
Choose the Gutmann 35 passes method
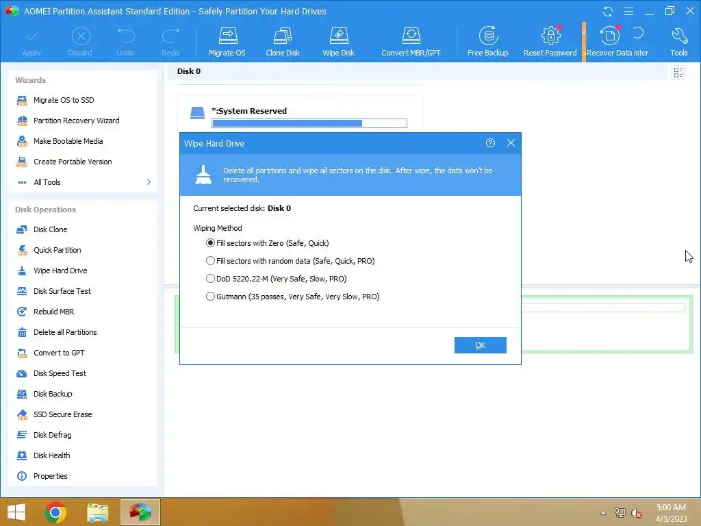(x=293, y=297)
